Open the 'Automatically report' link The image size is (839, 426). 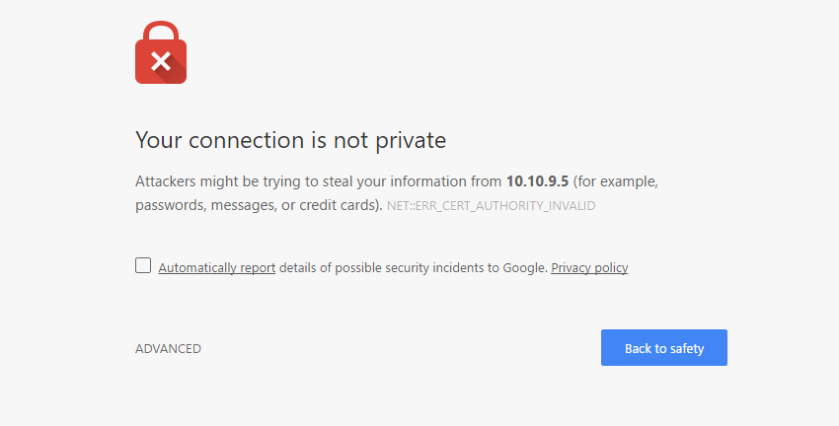click(217, 268)
